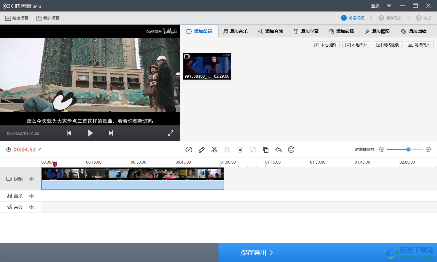Click 网络图片 button
Screen dimensions: 437x262
click(x=419, y=45)
